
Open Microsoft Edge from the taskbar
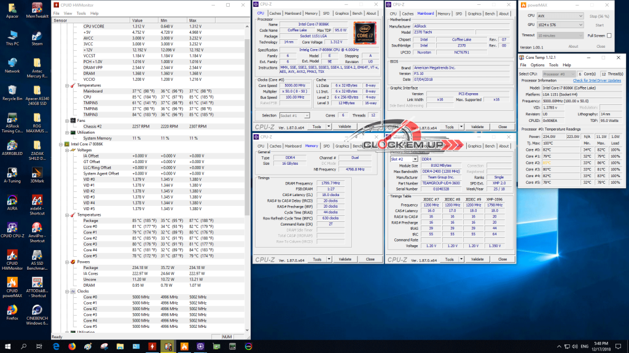56,347
